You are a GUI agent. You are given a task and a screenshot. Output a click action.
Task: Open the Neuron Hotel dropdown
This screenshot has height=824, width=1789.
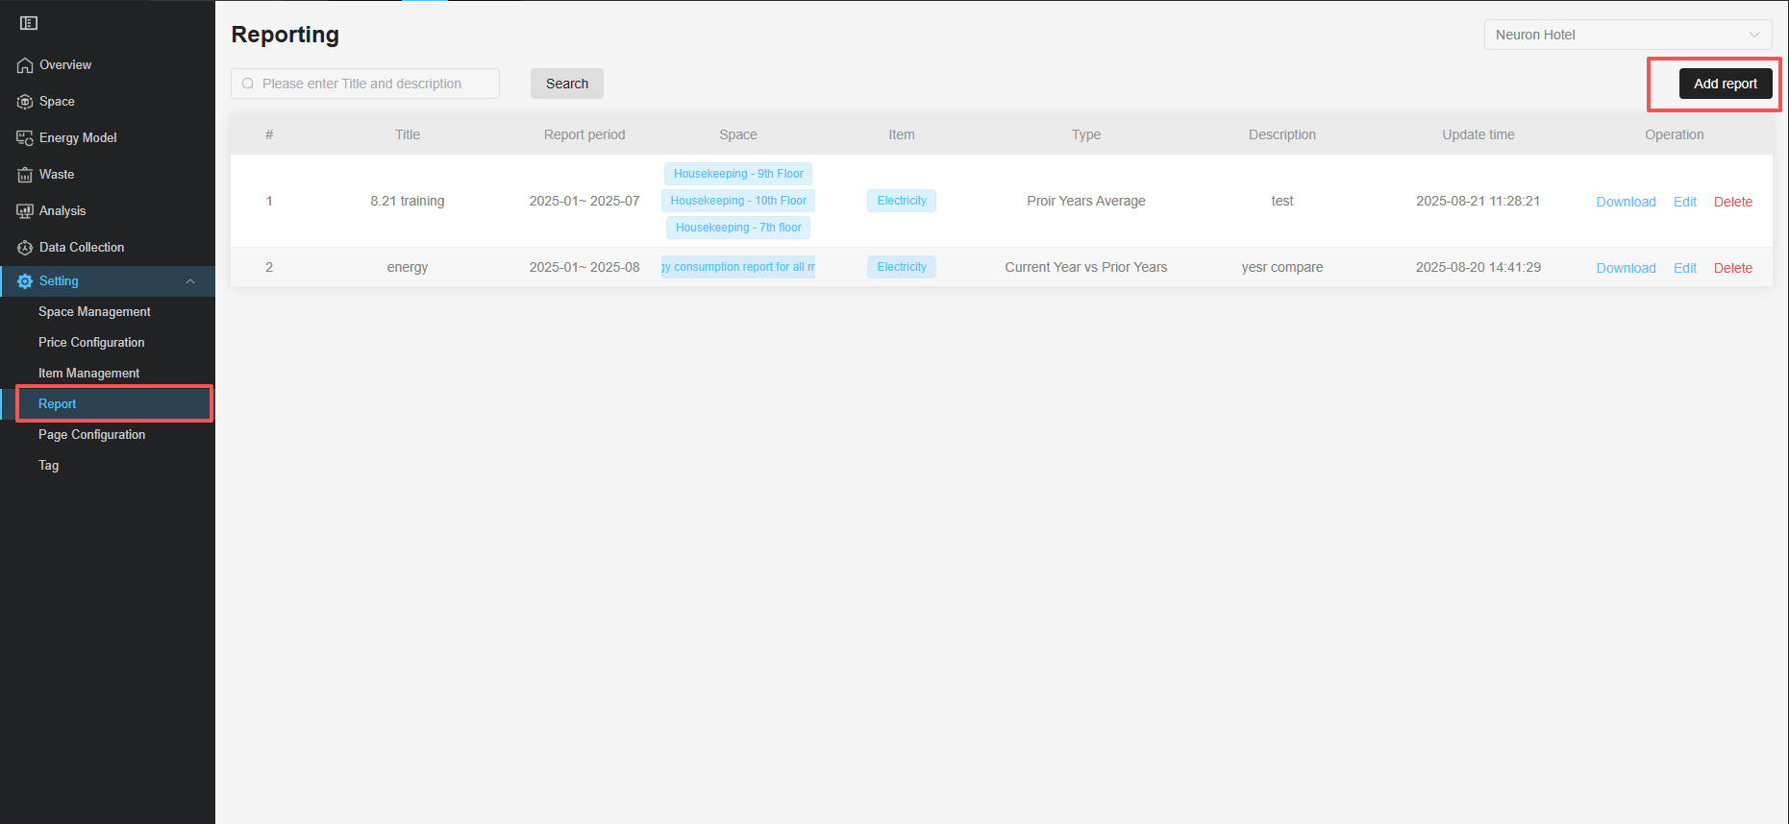pos(1627,35)
